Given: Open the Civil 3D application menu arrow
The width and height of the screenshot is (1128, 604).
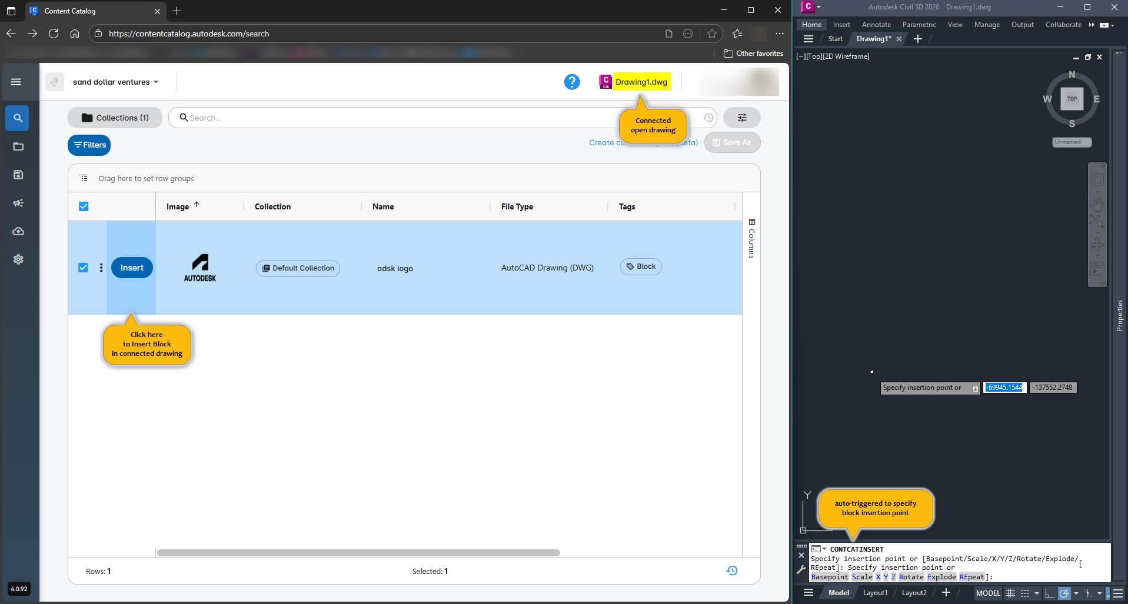Looking at the screenshot, I should pos(818,7).
